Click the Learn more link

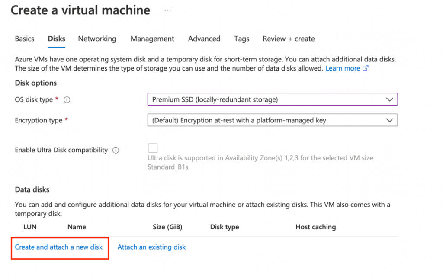[343, 68]
